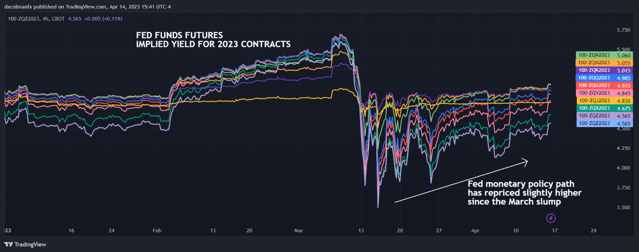Screen dimensions: 639x252
Task: Click the chart legend symbol 100-ZQZ2023, 4h, CBOT
Action: click(36, 19)
